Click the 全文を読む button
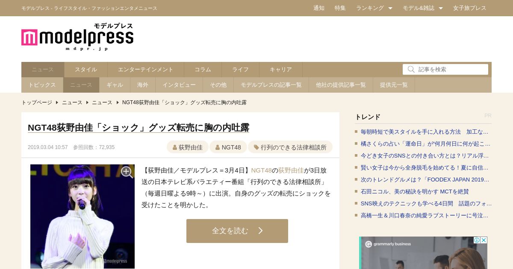 pos(237,231)
